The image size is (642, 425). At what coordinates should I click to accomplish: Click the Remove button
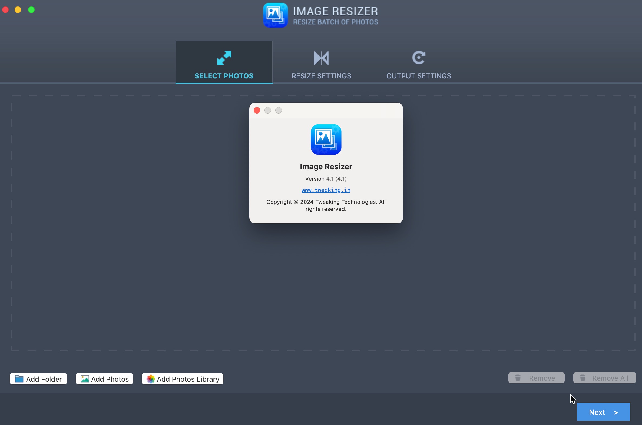(536, 378)
